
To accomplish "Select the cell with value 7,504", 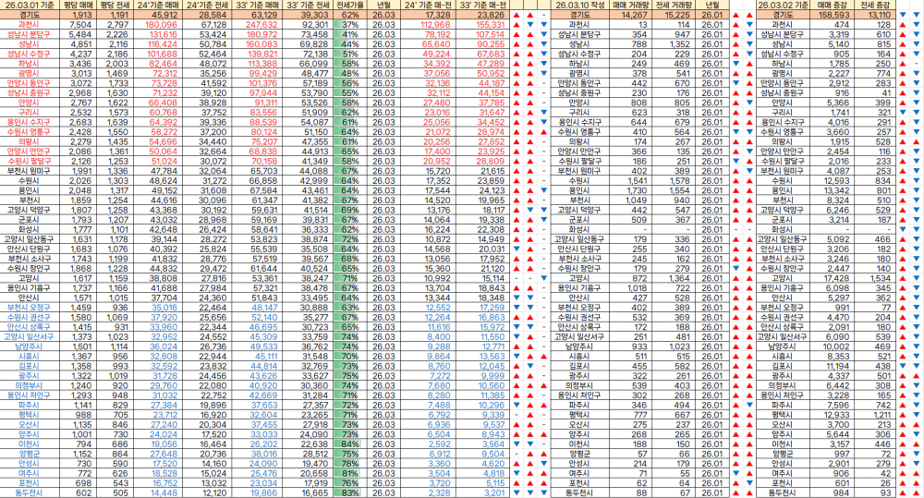I will click(x=77, y=25).
